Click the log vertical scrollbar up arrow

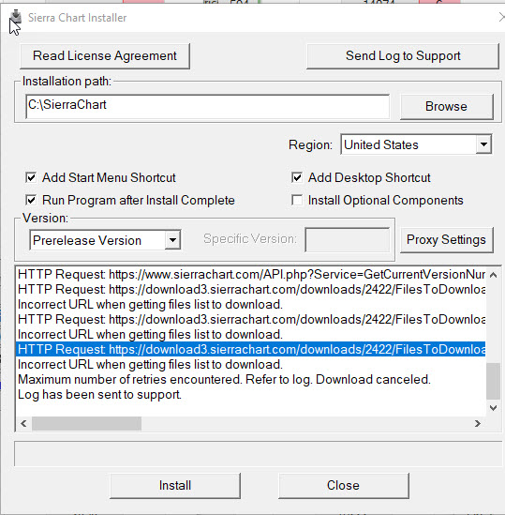[x=493, y=275]
